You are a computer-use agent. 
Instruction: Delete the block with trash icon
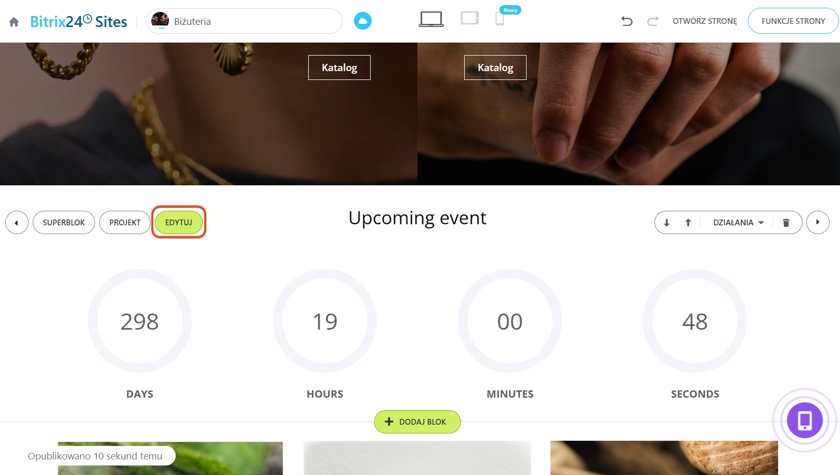point(786,223)
